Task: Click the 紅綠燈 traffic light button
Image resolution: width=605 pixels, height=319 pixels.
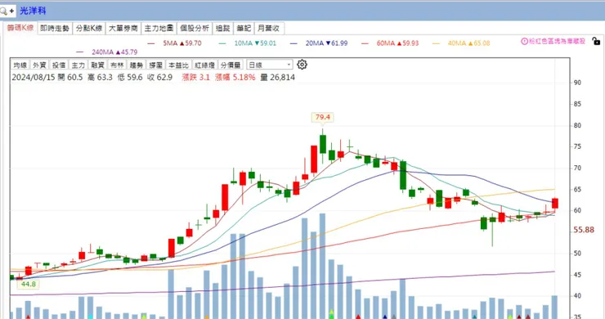Action: click(204, 65)
